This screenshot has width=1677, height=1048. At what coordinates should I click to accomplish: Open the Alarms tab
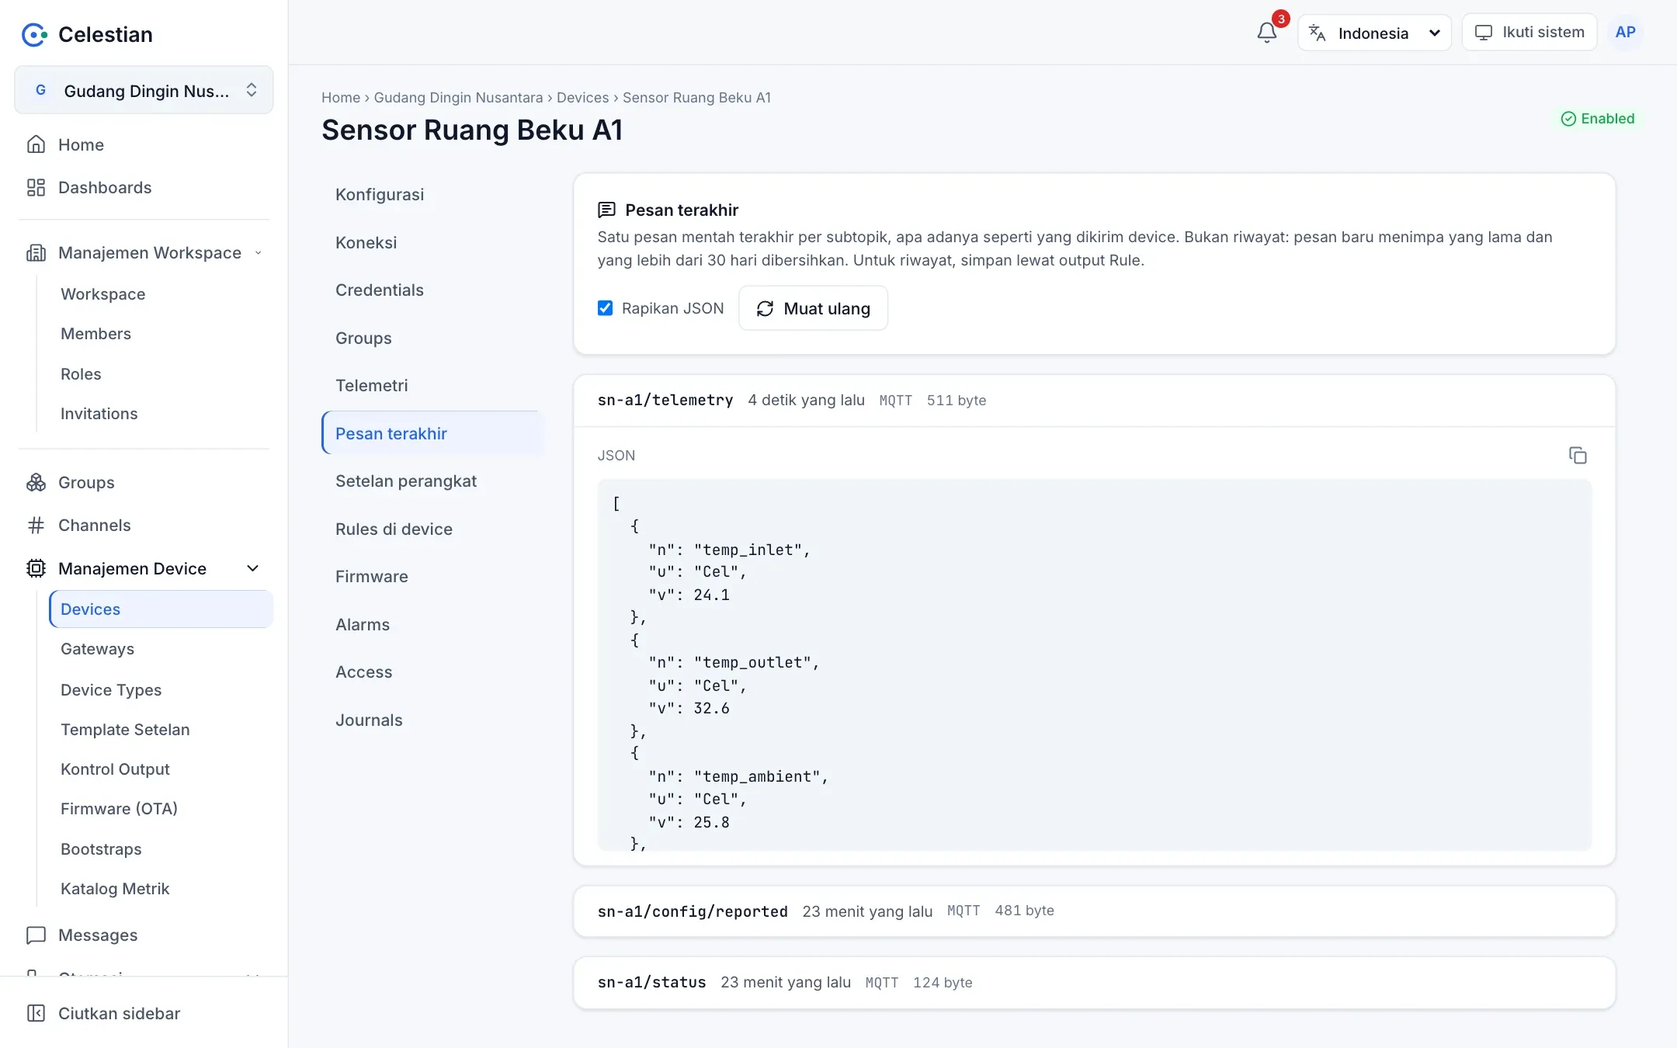pos(432,625)
